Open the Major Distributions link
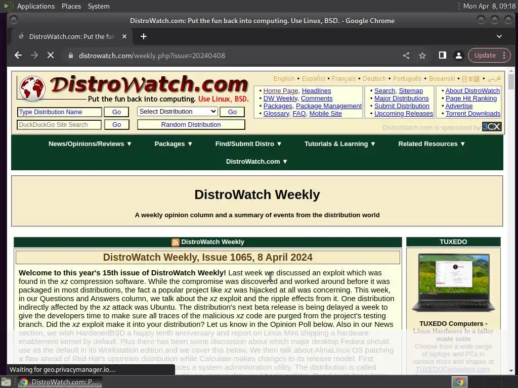Image resolution: width=518 pixels, height=388 pixels. pos(401,99)
